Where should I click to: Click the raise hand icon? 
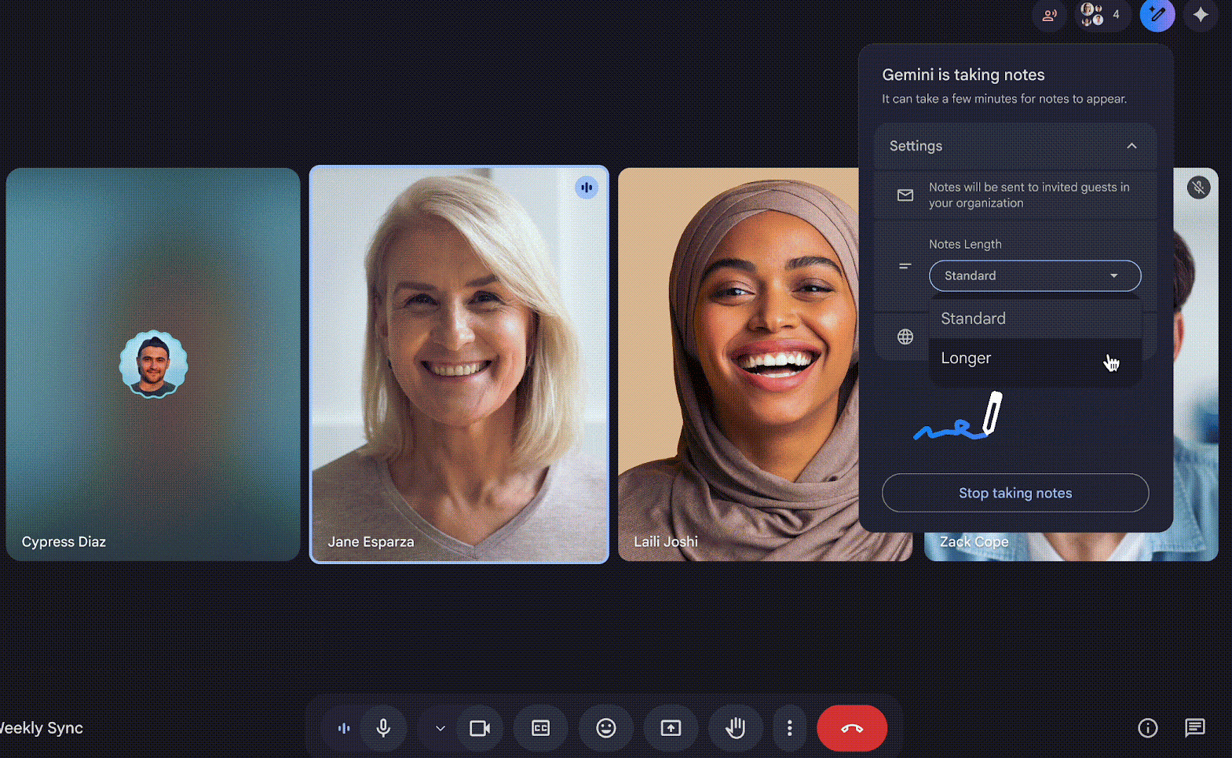coord(735,728)
